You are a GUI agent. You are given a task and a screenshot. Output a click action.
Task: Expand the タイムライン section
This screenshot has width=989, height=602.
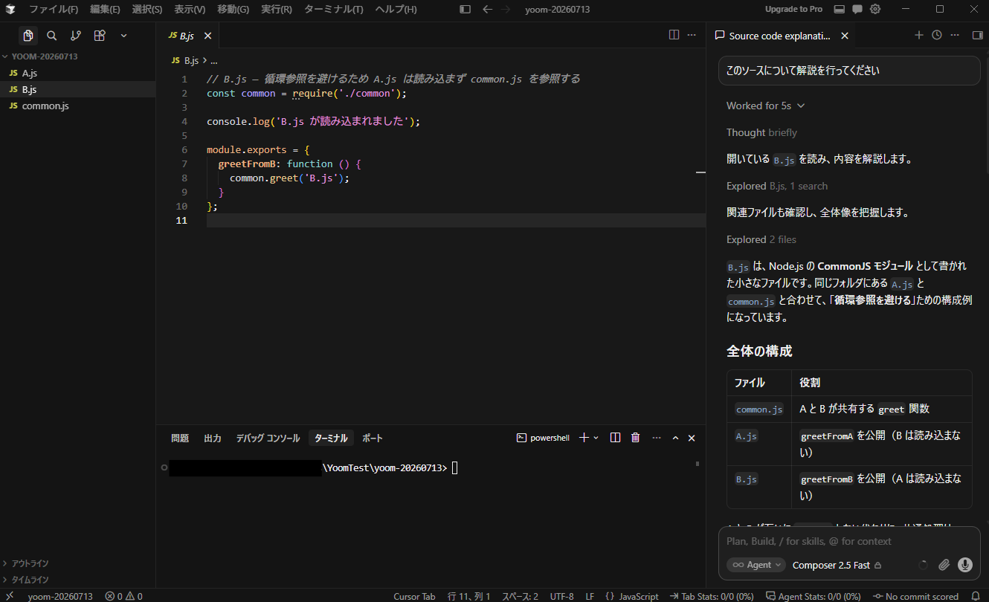tap(77, 580)
